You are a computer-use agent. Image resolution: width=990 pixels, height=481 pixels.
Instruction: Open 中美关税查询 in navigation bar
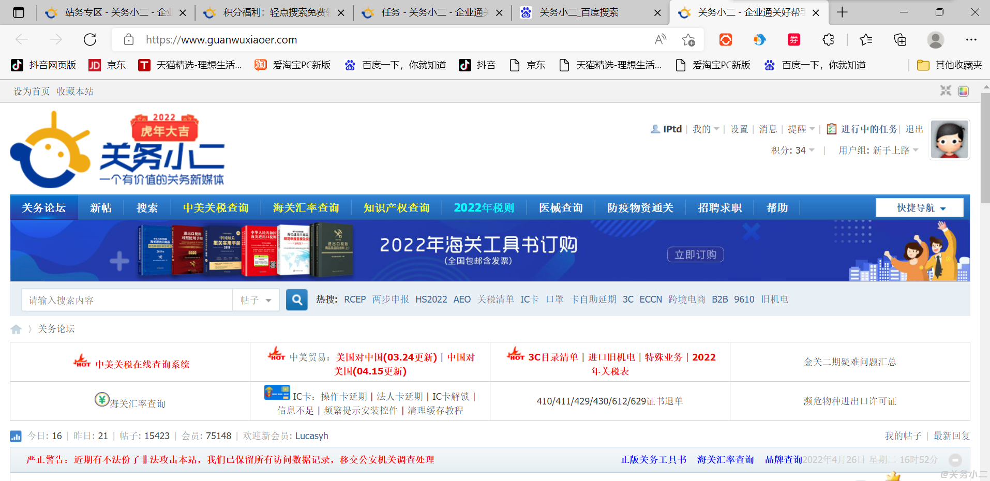click(x=216, y=208)
